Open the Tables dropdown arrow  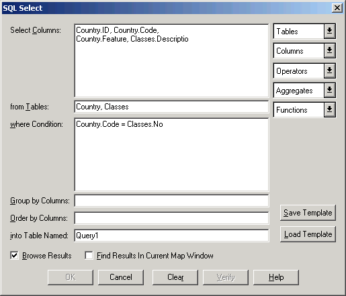coord(329,31)
